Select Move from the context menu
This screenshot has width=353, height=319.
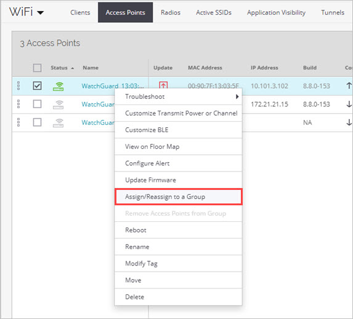click(178, 280)
